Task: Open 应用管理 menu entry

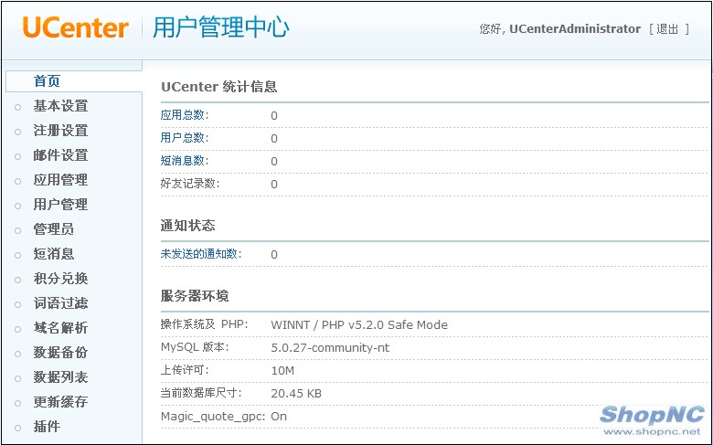Action: pyautogui.click(x=60, y=179)
